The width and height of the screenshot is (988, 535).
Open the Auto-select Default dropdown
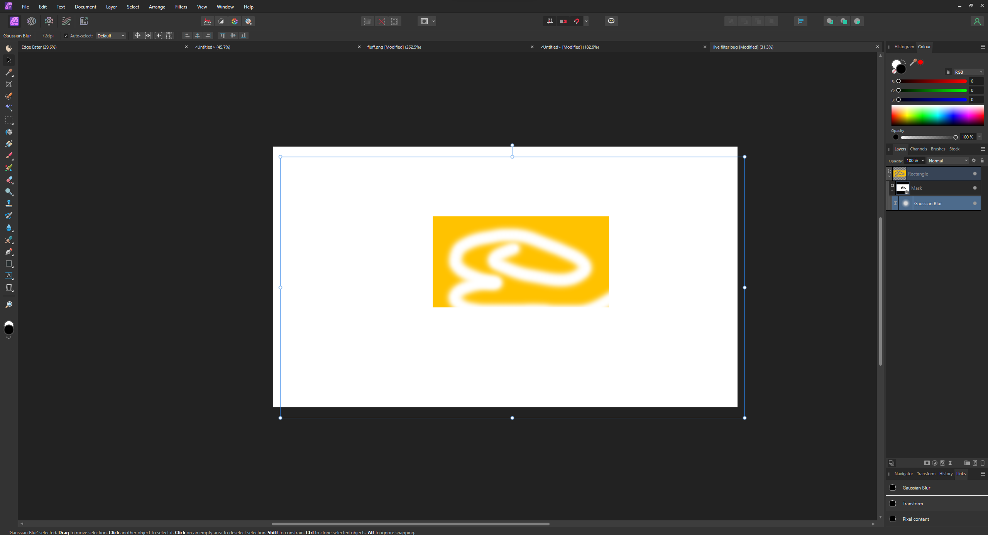click(111, 36)
